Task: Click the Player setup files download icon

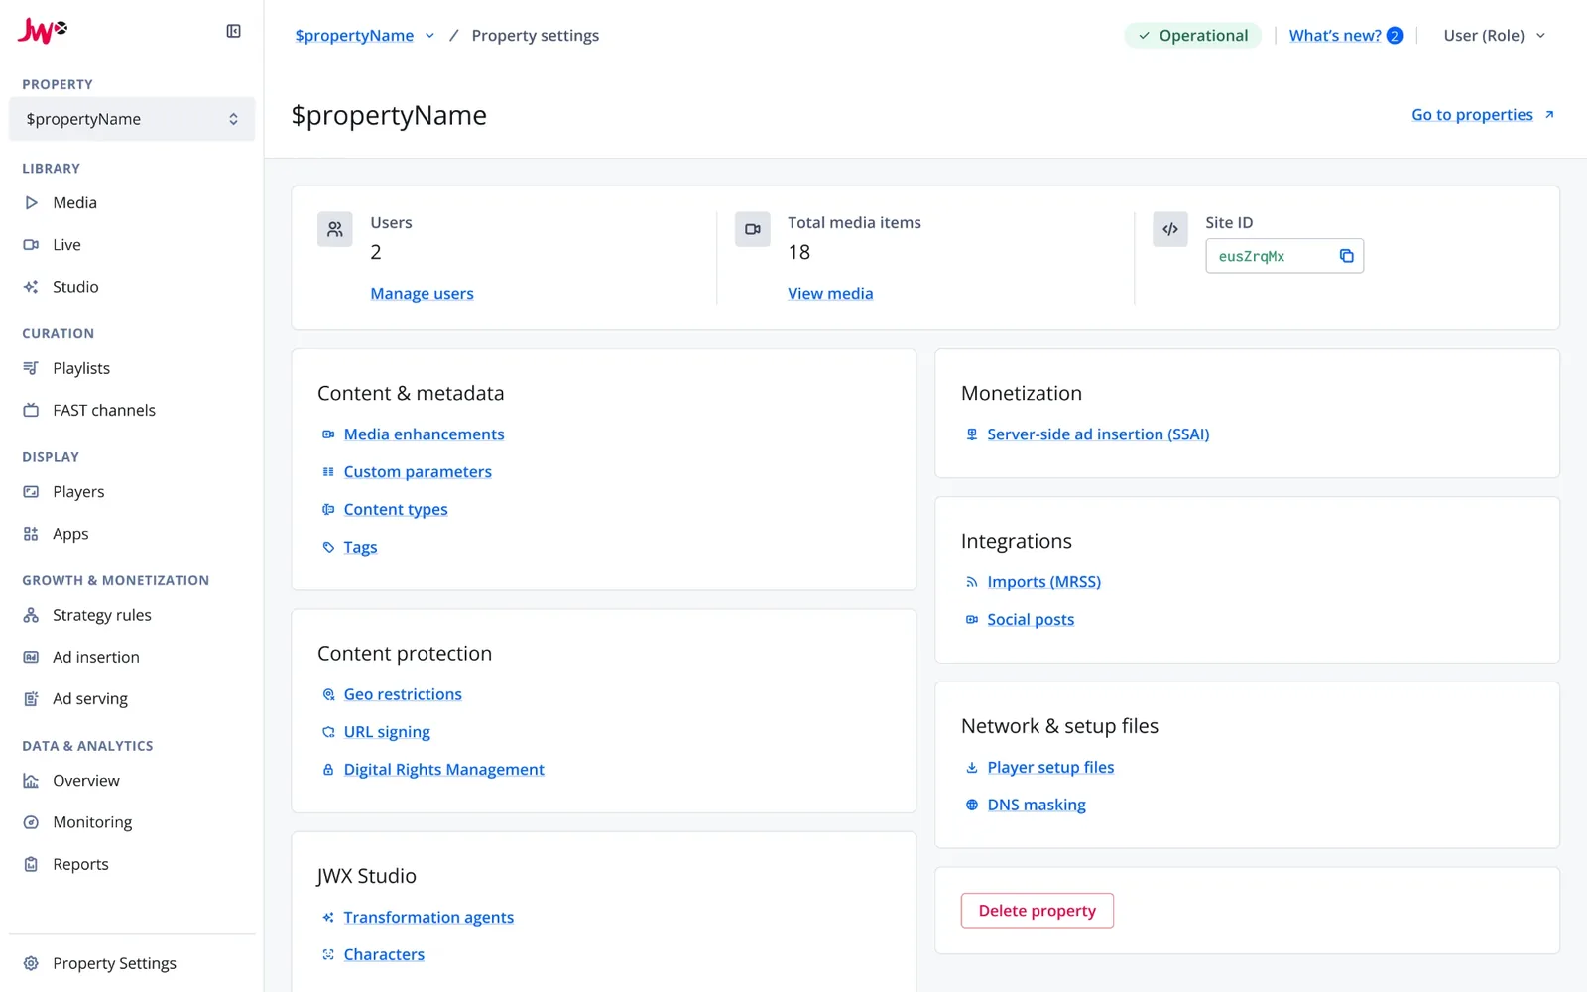Action: click(x=972, y=767)
